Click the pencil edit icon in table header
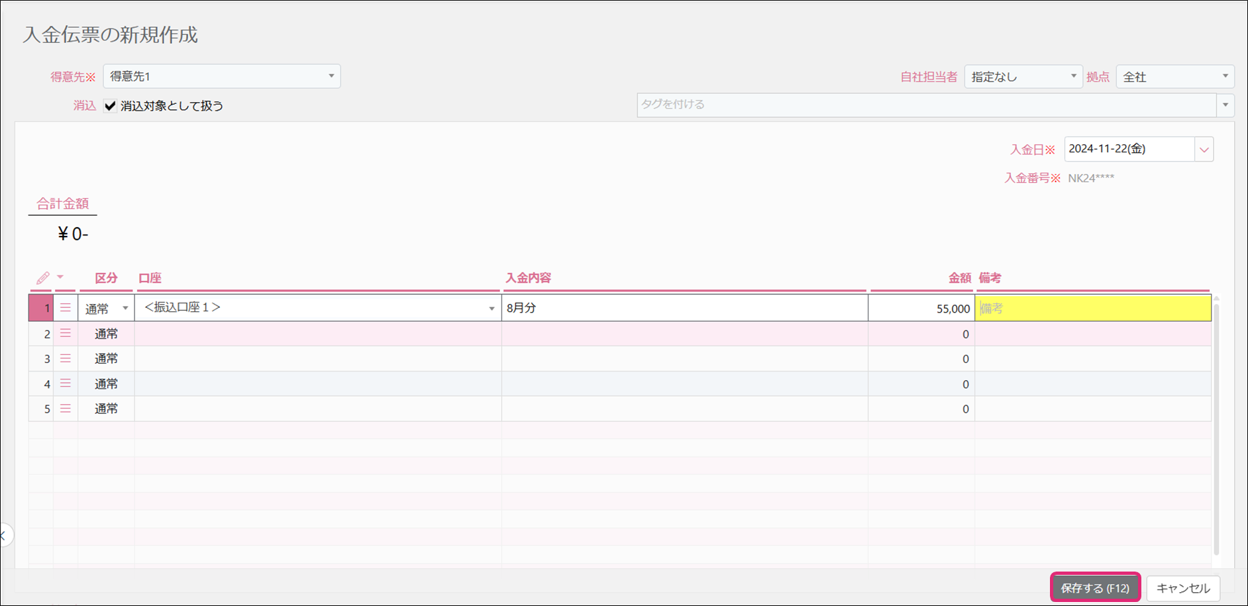The height and width of the screenshot is (606, 1248). (x=43, y=278)
